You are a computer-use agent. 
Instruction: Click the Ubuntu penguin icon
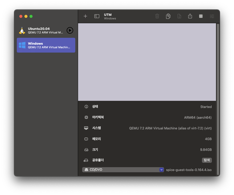(x=22, y=30)
